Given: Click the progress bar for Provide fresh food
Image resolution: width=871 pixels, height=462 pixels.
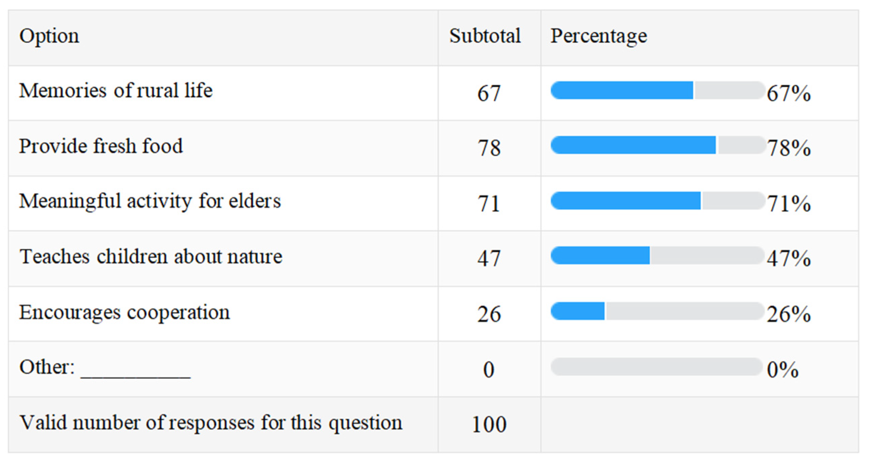Looking at the screenshot, I should click(x=657, y=145).
